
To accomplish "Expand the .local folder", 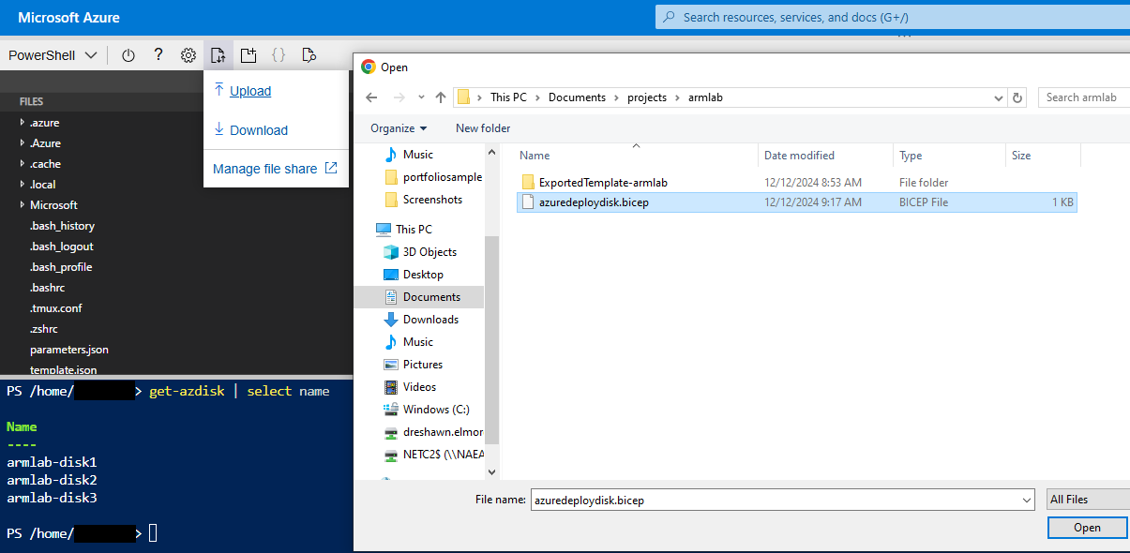I will click(23, 185).
